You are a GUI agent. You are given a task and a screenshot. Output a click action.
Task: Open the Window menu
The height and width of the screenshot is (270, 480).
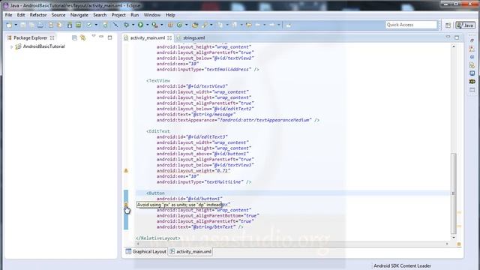[x=152, y=15]
